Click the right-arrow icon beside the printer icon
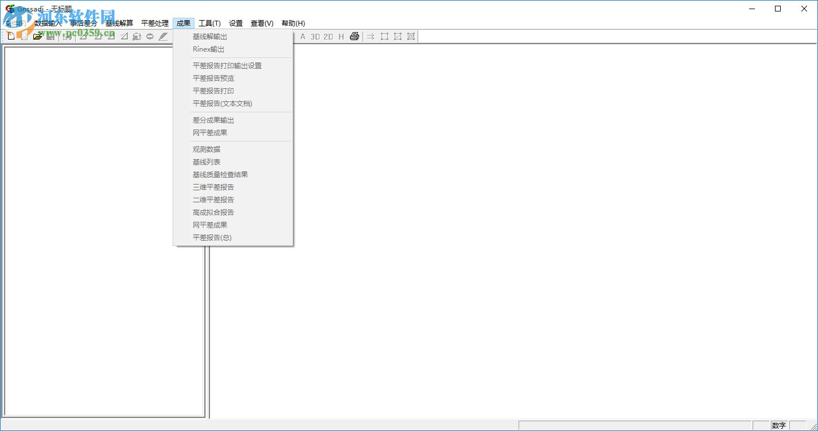Screen dimensions: 818x431 tap(371, 37)
